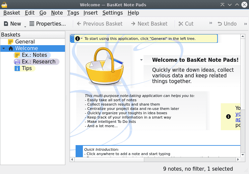Open the Basket menu
Viewport: 249px width, 174px height.
pyautogui.click(x=12, y=13)
